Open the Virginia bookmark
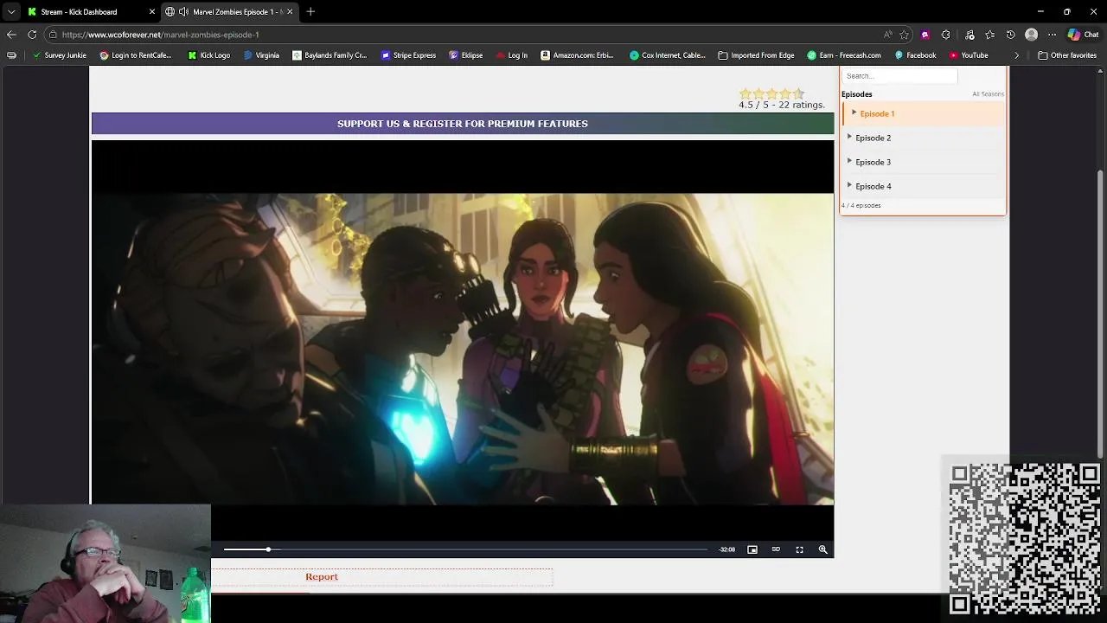This screenshot has width=1107, height=623. point(261,55)
